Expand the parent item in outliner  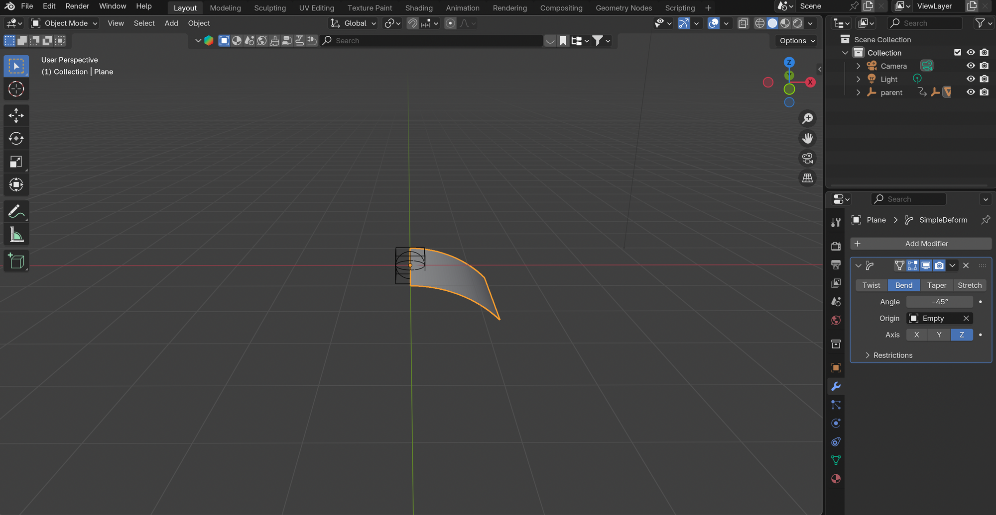point(858,92)
